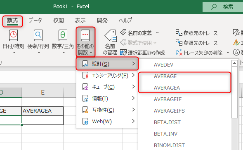Expand the 統計(S) chevron arrow
Screen dimensions: 243x150
point(133,63)
